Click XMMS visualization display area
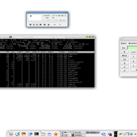 pos(35,17)
